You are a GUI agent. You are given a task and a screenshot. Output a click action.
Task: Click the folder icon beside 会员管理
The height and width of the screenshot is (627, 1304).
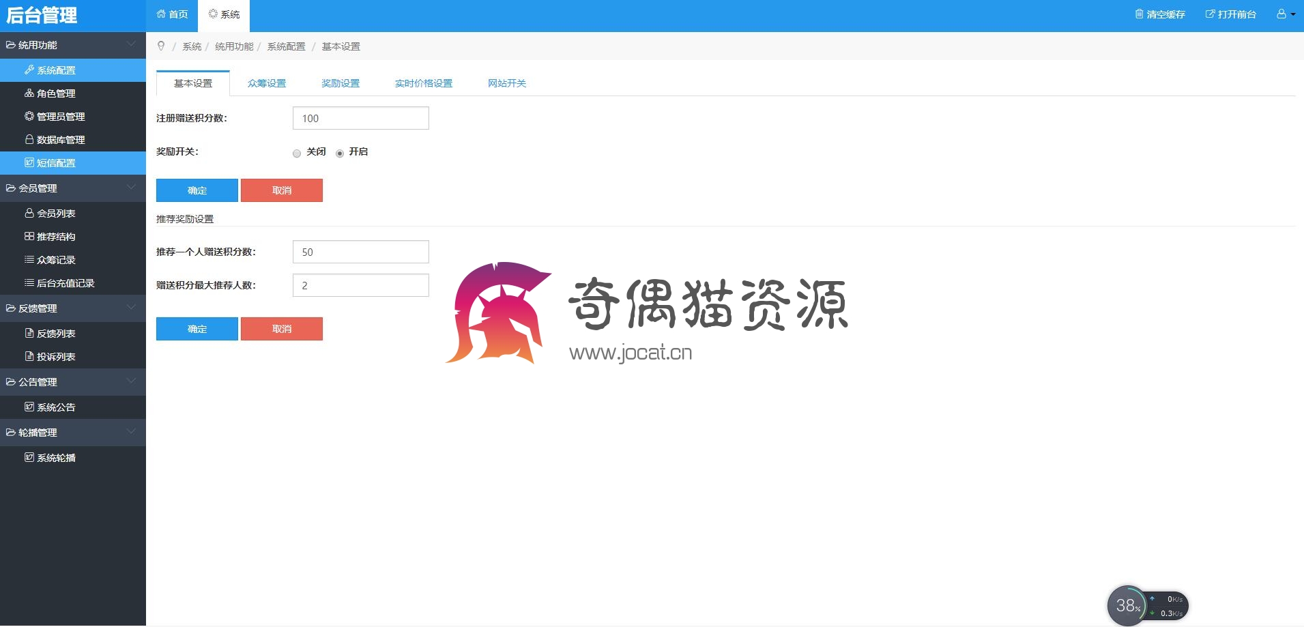[11, 188]
